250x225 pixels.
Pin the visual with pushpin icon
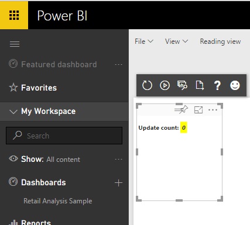pos(181,110)
